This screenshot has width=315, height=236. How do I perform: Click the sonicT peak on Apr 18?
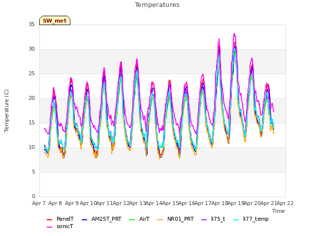pos(219,39)
